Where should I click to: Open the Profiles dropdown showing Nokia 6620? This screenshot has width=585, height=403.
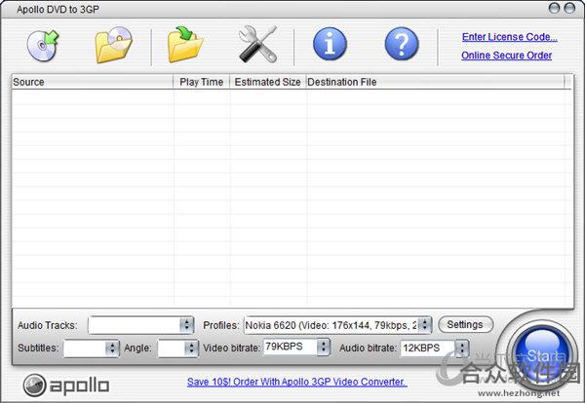[424, 325]
